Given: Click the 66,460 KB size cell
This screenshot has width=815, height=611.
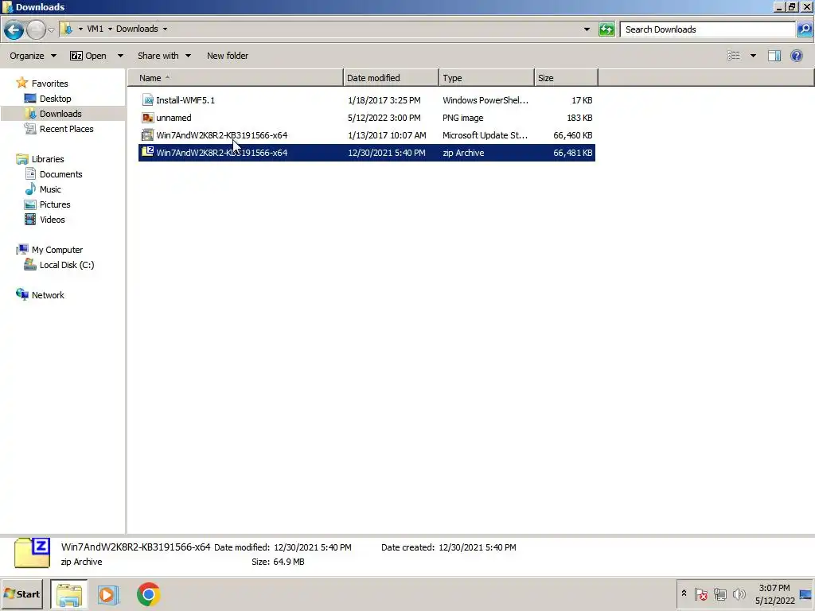Looking at the screenshot, I should 573,135.
